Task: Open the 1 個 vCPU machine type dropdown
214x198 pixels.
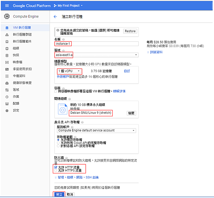Action: pos(69,71)
